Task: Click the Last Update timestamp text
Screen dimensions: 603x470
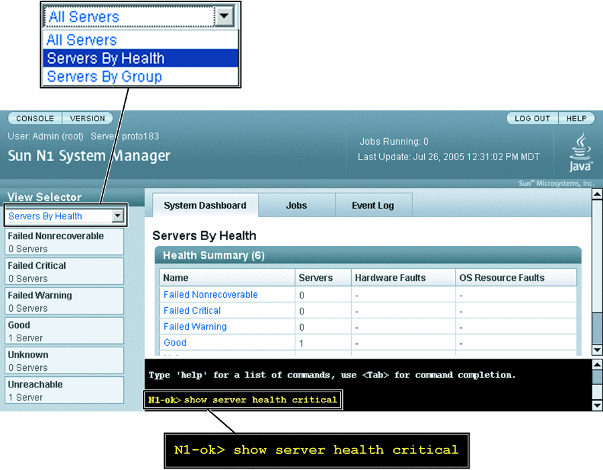Action: [x=449, y=157]
